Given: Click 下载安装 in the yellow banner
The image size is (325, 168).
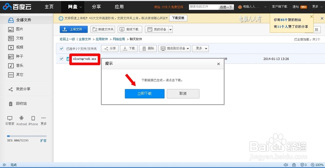Looking at the screenshot, I should [x=178, y=18].
